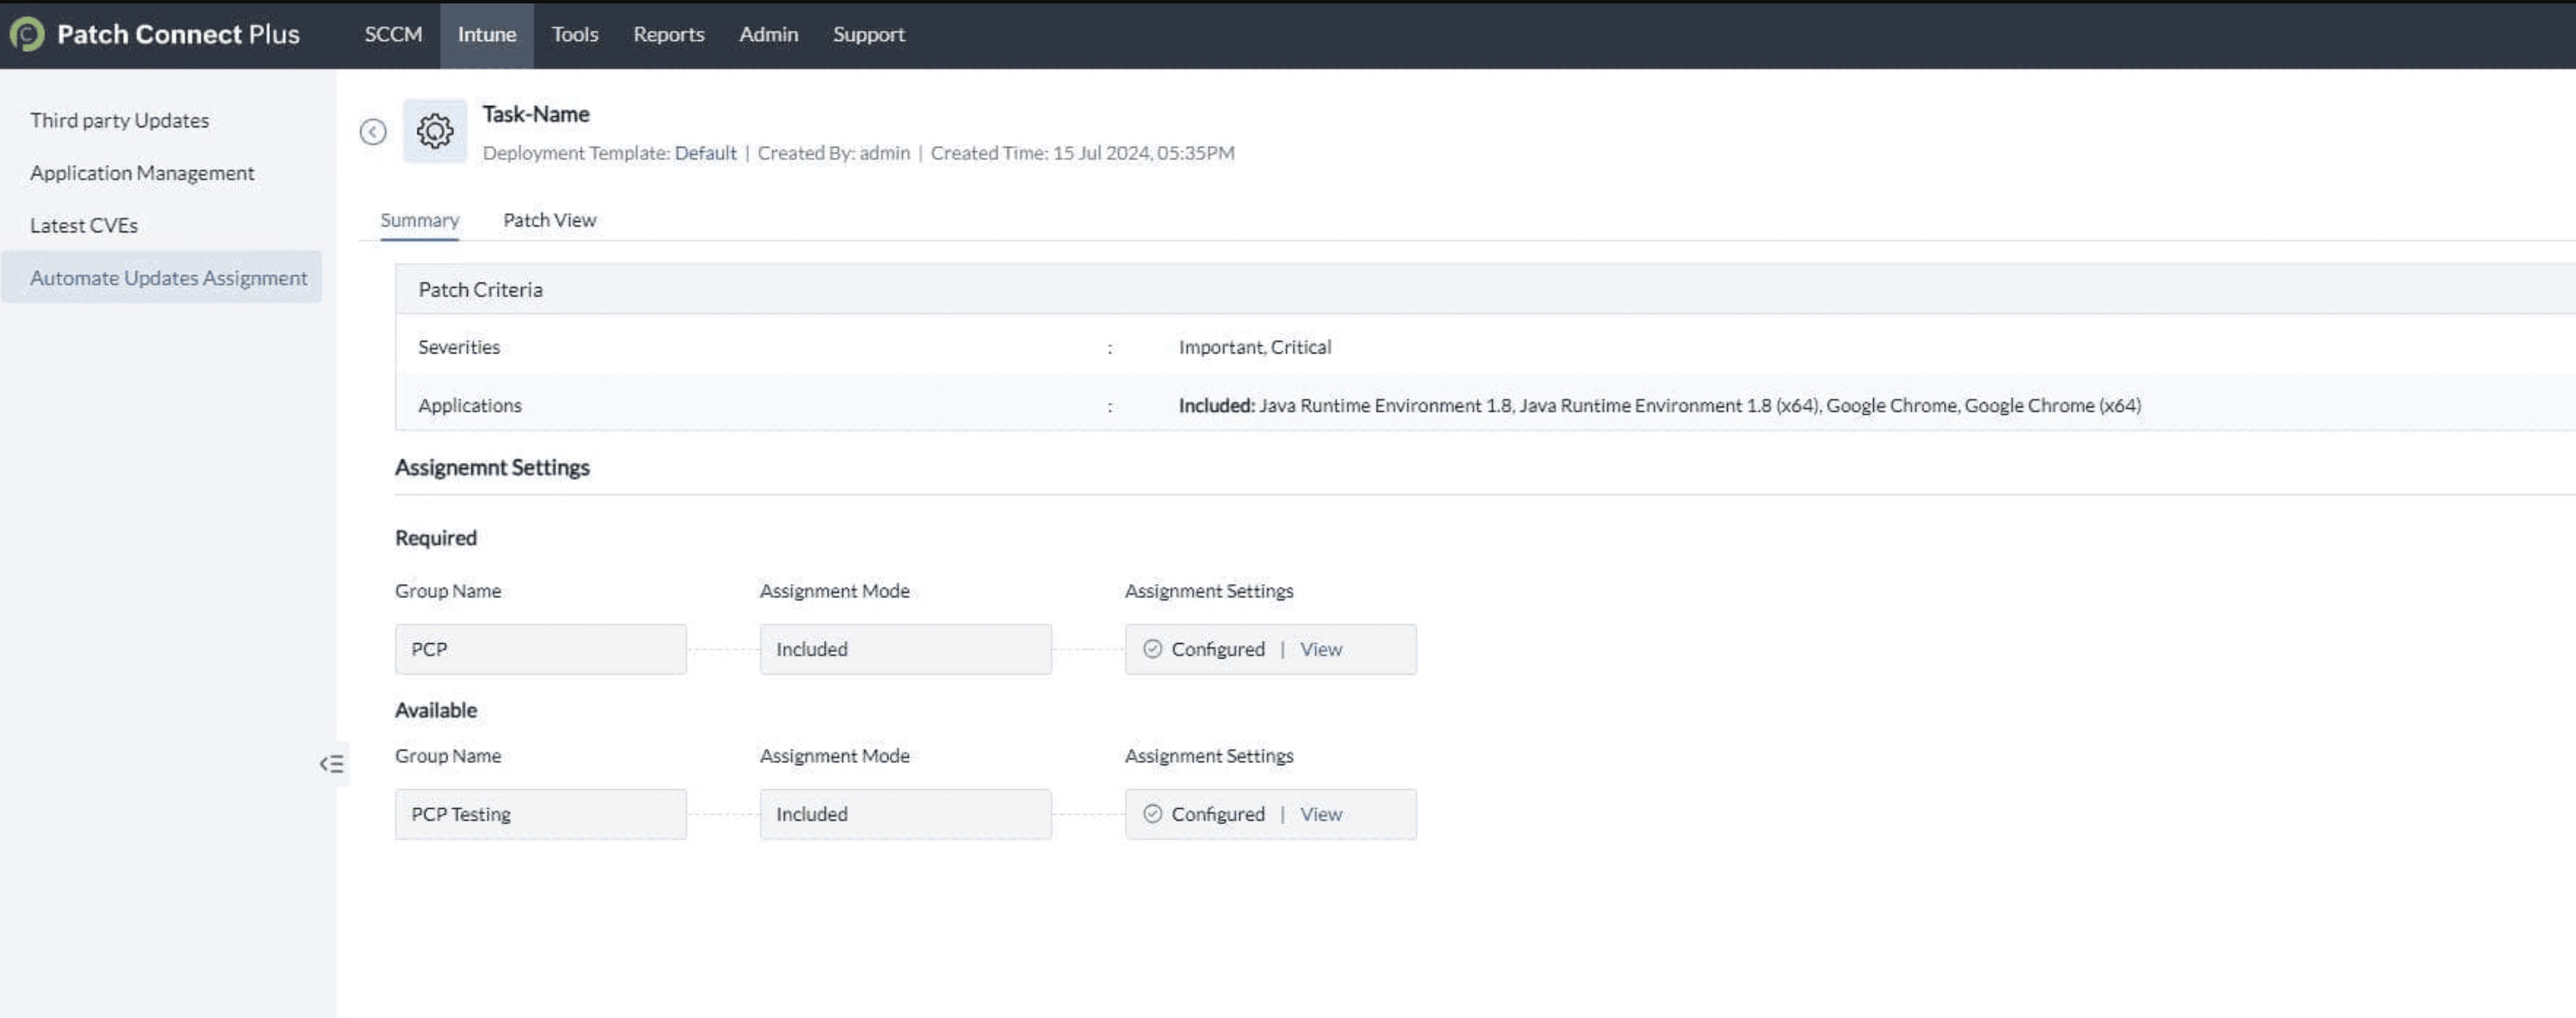Go to Application Management section
Screen dimensions: 2576x1018
(x=142, y=173)
